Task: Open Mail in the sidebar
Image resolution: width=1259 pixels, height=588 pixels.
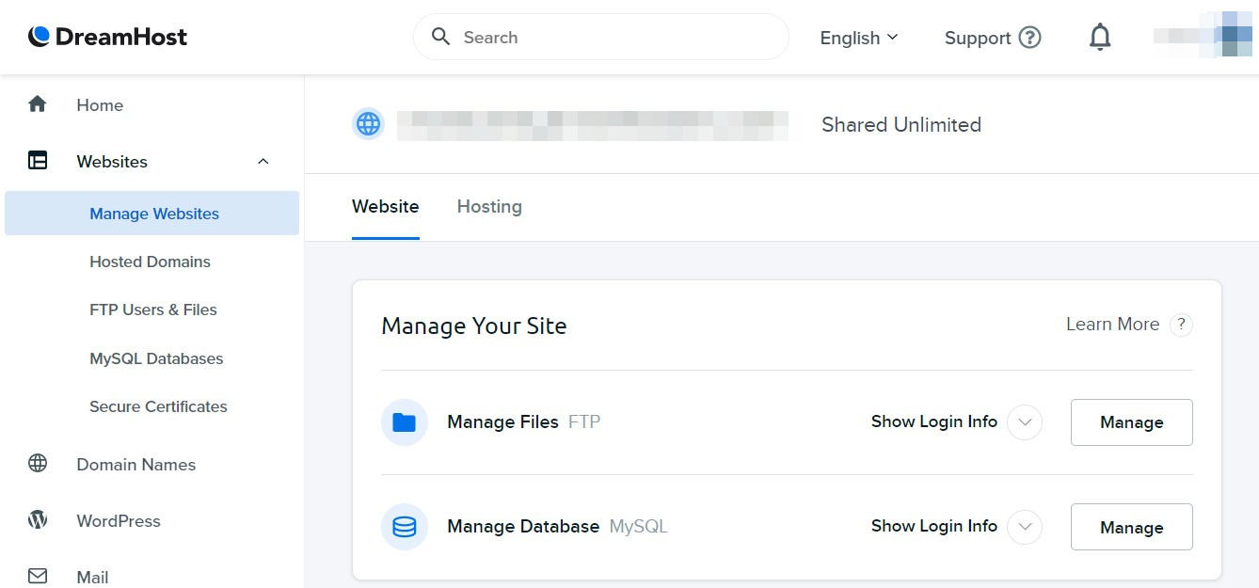Action: pyautogui.click(x=92, y=578)
